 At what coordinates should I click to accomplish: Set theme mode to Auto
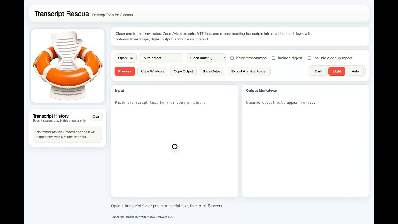click(355, 71)
